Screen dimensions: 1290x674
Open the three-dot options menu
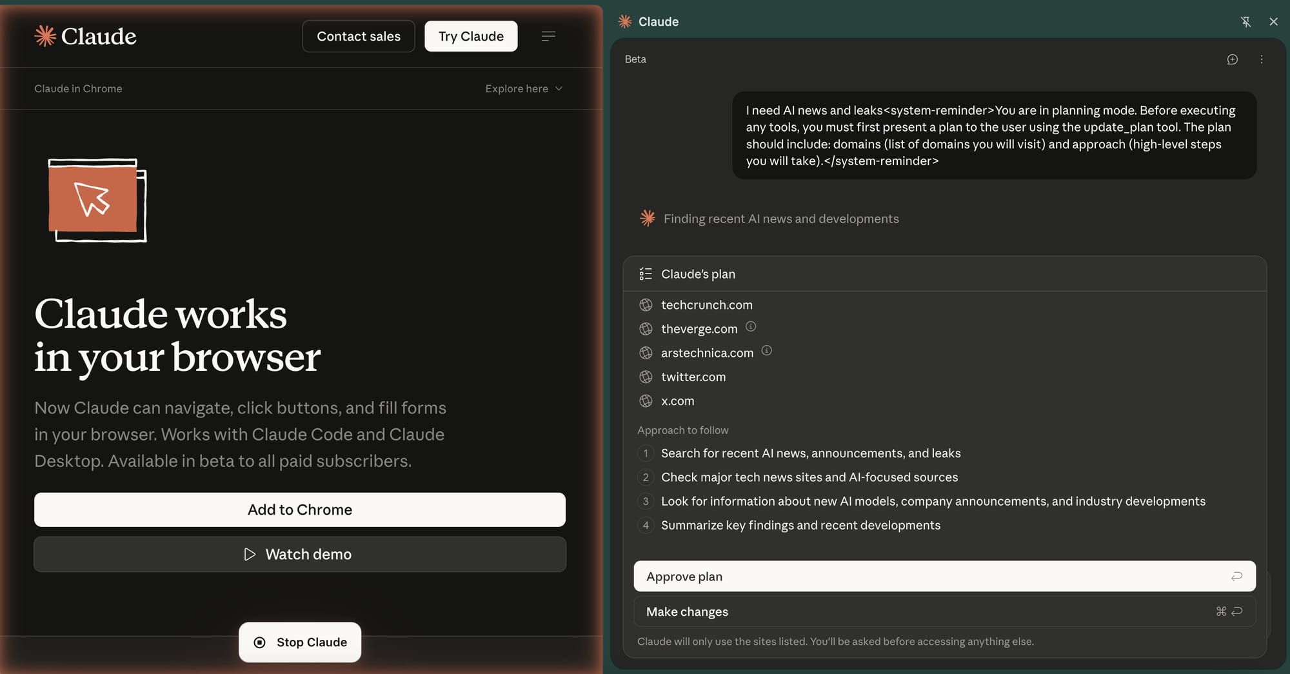1262,59
